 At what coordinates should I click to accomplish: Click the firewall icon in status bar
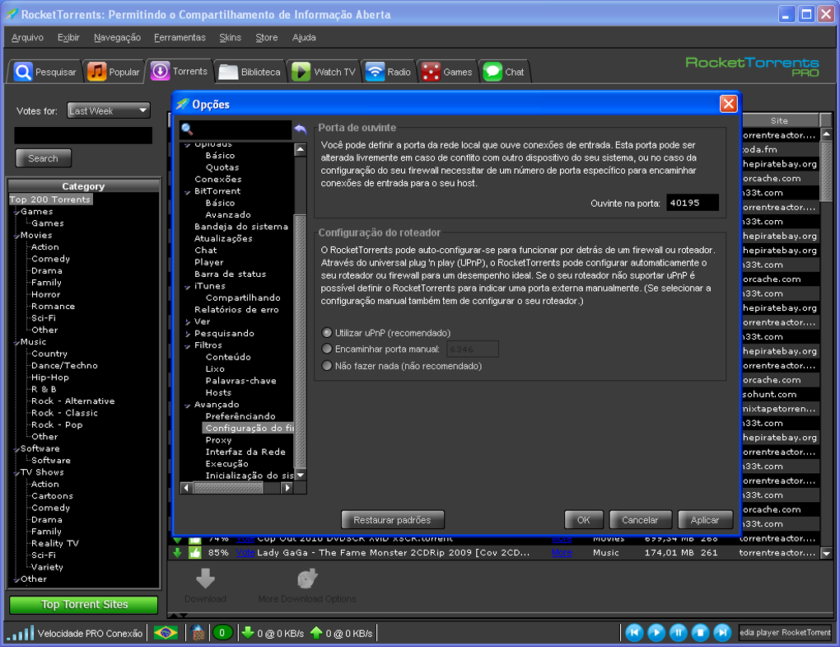(198, 633)
